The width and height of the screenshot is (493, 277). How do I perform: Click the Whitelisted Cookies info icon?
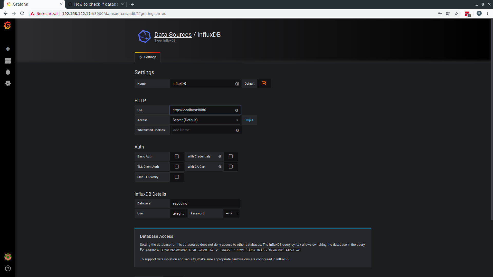click(237, 130)
